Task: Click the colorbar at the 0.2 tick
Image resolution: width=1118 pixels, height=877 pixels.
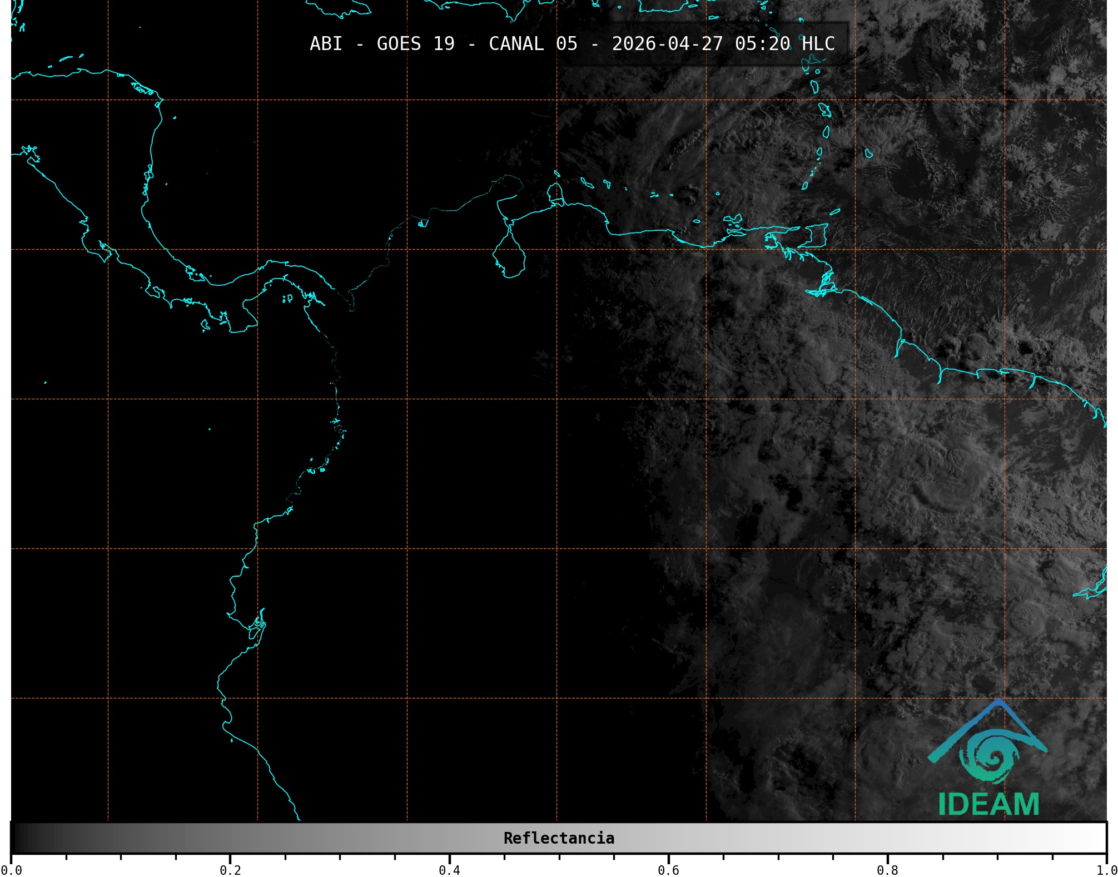Action: [230, 838]
